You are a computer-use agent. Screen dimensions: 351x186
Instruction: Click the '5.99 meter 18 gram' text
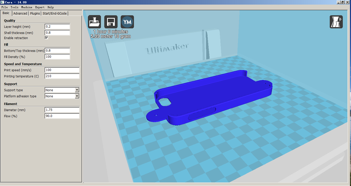coord(111,36)
